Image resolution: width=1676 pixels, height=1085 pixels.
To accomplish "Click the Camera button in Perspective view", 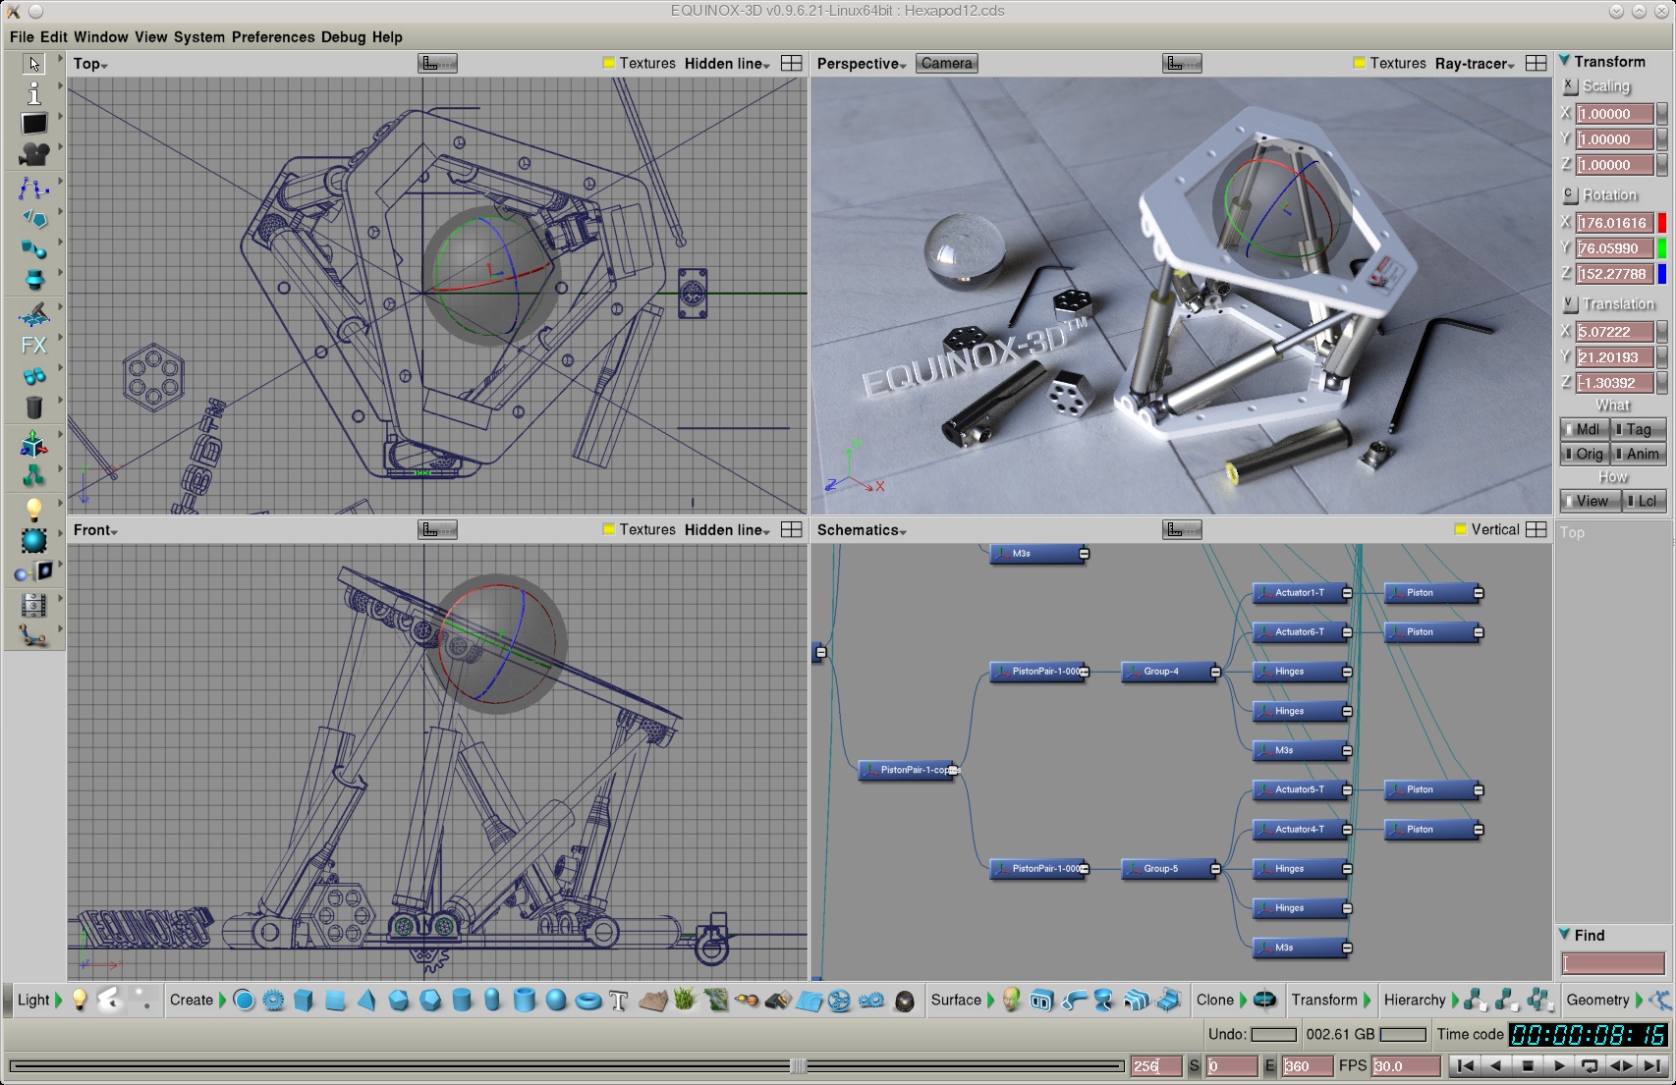I will tap(946, 64).
